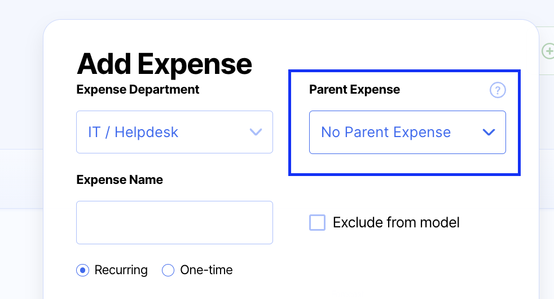This screenshot has width=554, height=299.
Task: Select the One-time radio button
Action: coord(168,270)
